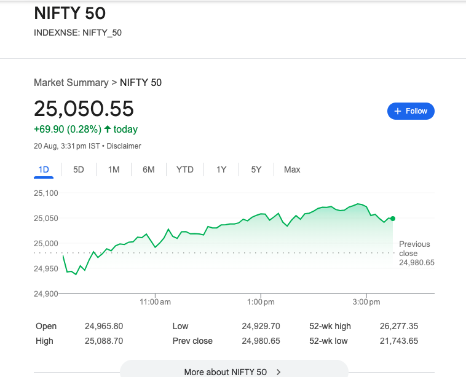
Task: Switch to the 5D tab
Action: click(x=79, y=169)
